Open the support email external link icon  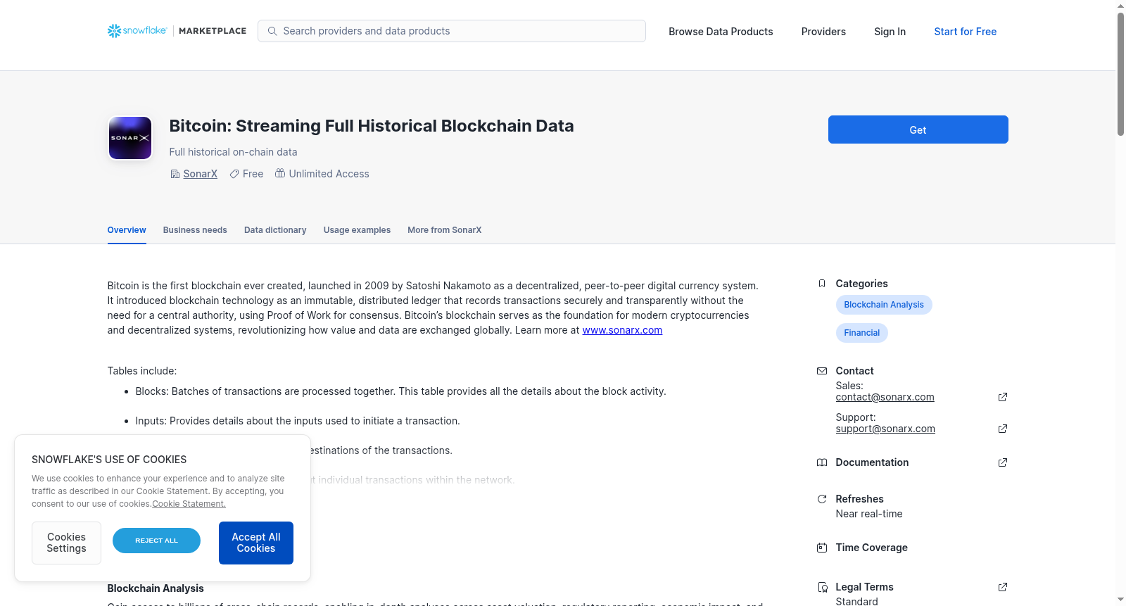coord(1003,429)
